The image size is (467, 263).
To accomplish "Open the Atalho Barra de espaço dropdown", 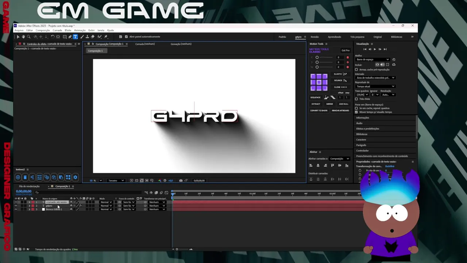I will [x=373, y=60].
